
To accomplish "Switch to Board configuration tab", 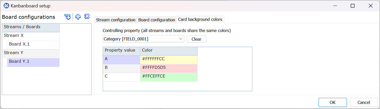I will (x=156, y=20).
